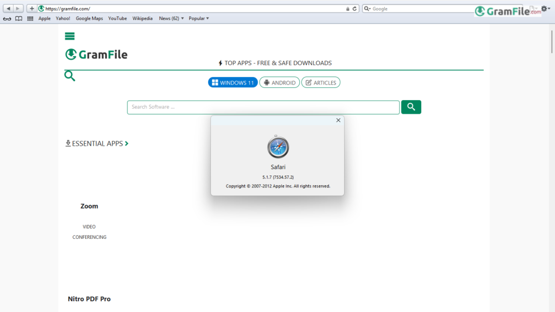Click the address bar URL field
Image resolution: width=555 pixels, height=312 pixels.
pyautogui.click(x=193, y=9)
